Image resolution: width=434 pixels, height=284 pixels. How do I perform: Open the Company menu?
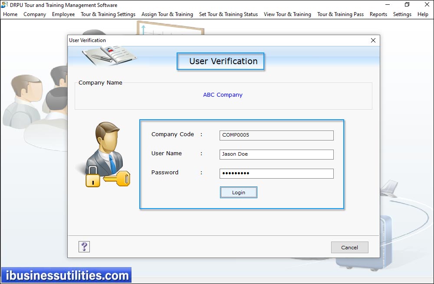[35, 14]
